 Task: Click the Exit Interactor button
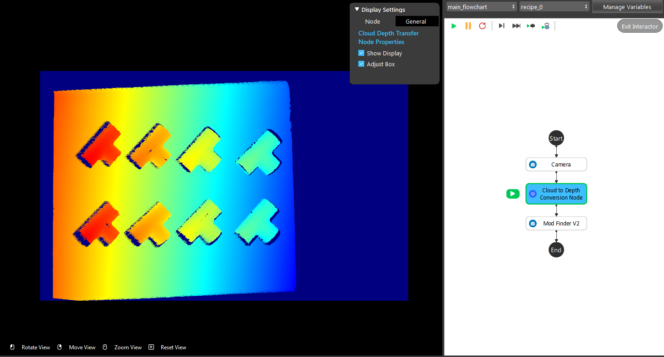[x=639, y=26]
